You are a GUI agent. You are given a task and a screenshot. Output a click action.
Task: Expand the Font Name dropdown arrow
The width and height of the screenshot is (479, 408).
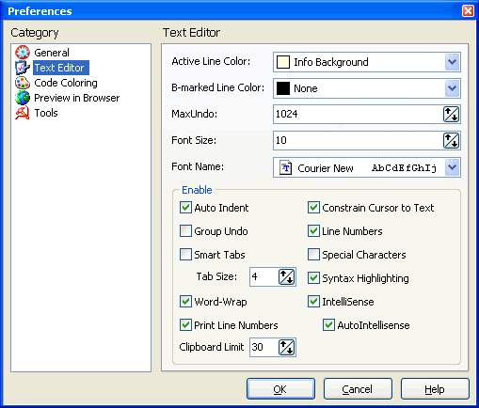[x=452, y=167]
